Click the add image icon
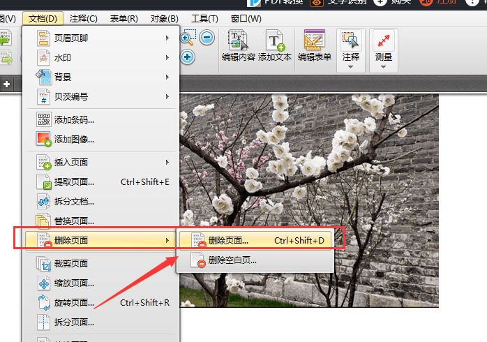Image resolution: width=487 pixels, height=342 pixels. coord(43,139)
